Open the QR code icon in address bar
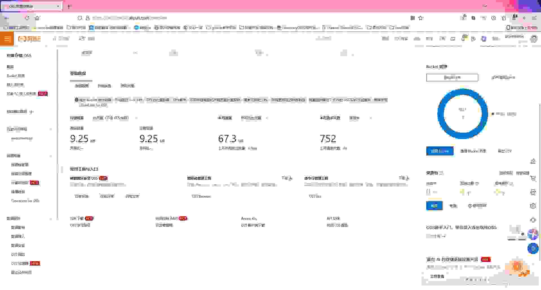Viewport: 541px width, 290px height. point(413,18)
